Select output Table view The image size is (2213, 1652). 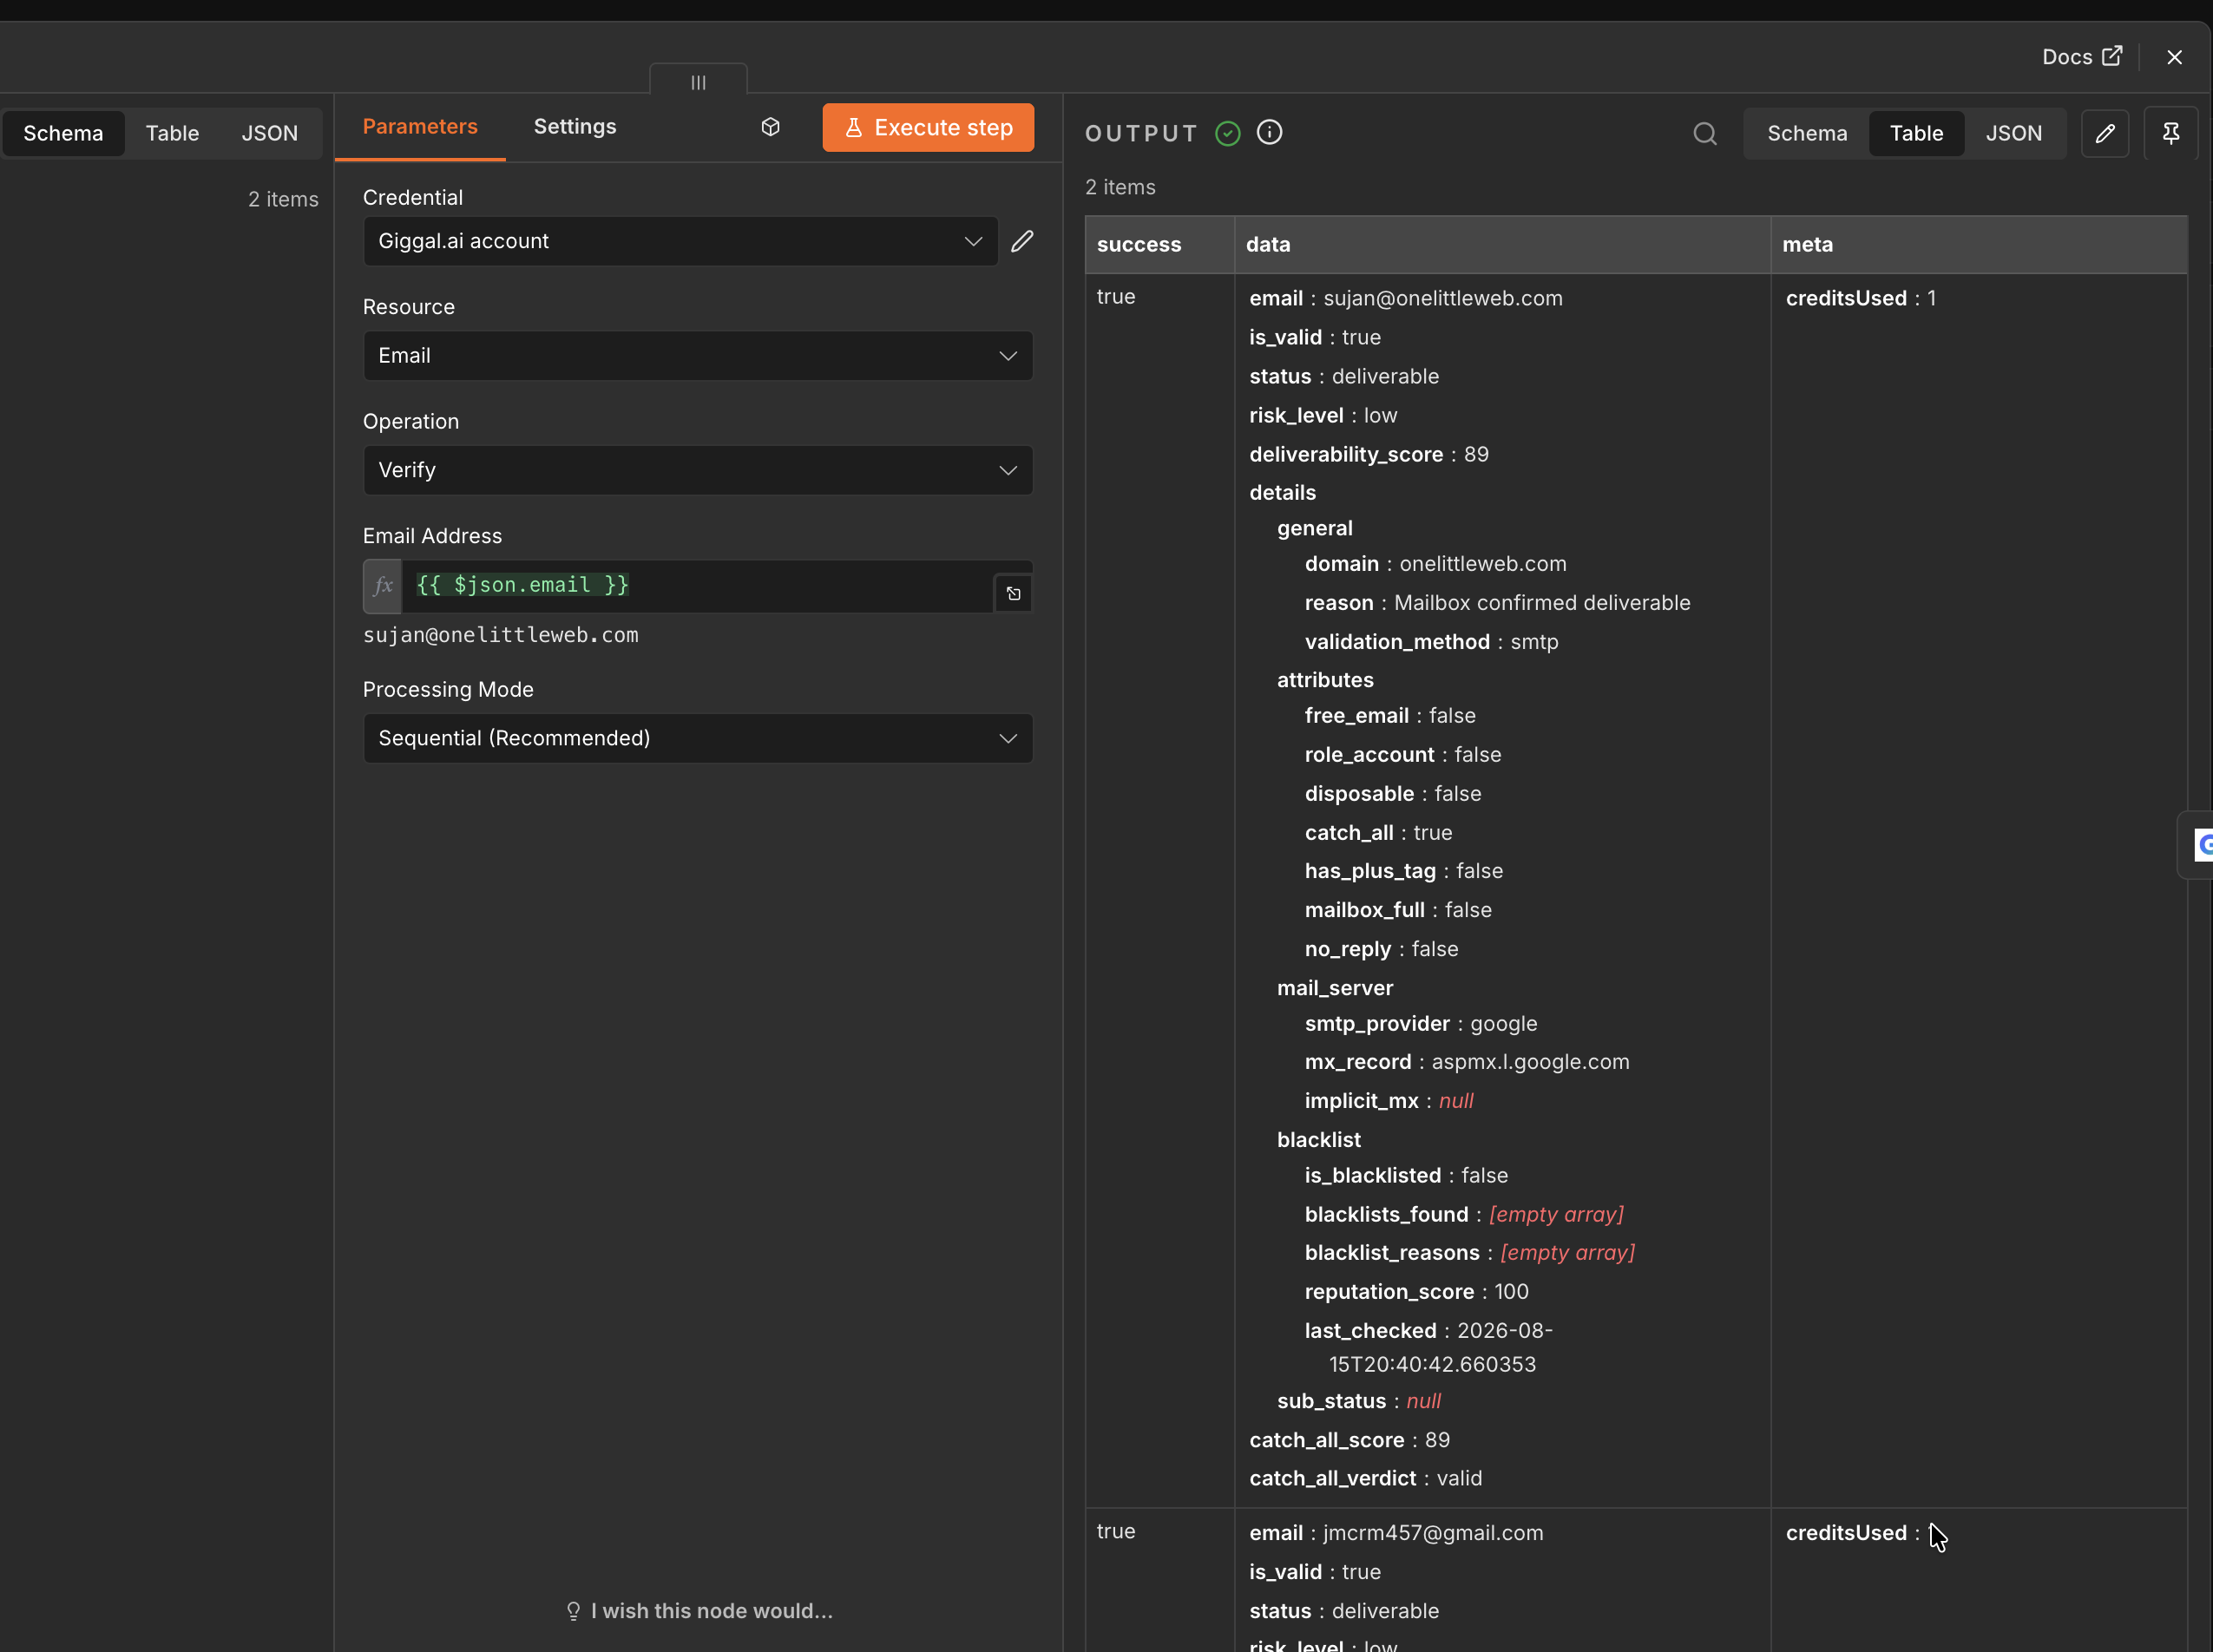click(1916, 133)
